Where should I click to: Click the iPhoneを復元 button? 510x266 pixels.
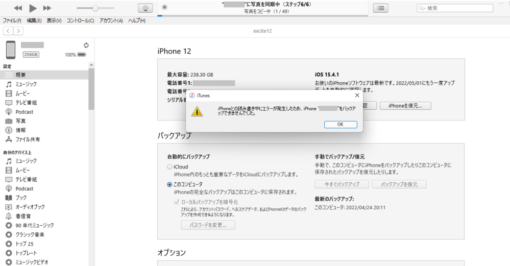point(405,106)
